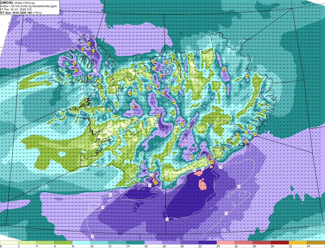Click the legend scale value 34
This screenshot has width=325, height=248.
point(308,246)
